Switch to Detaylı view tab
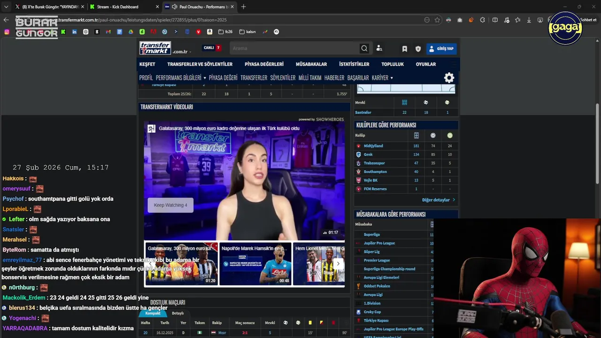Viewport: 601px width, 338px height. (177, 313)
